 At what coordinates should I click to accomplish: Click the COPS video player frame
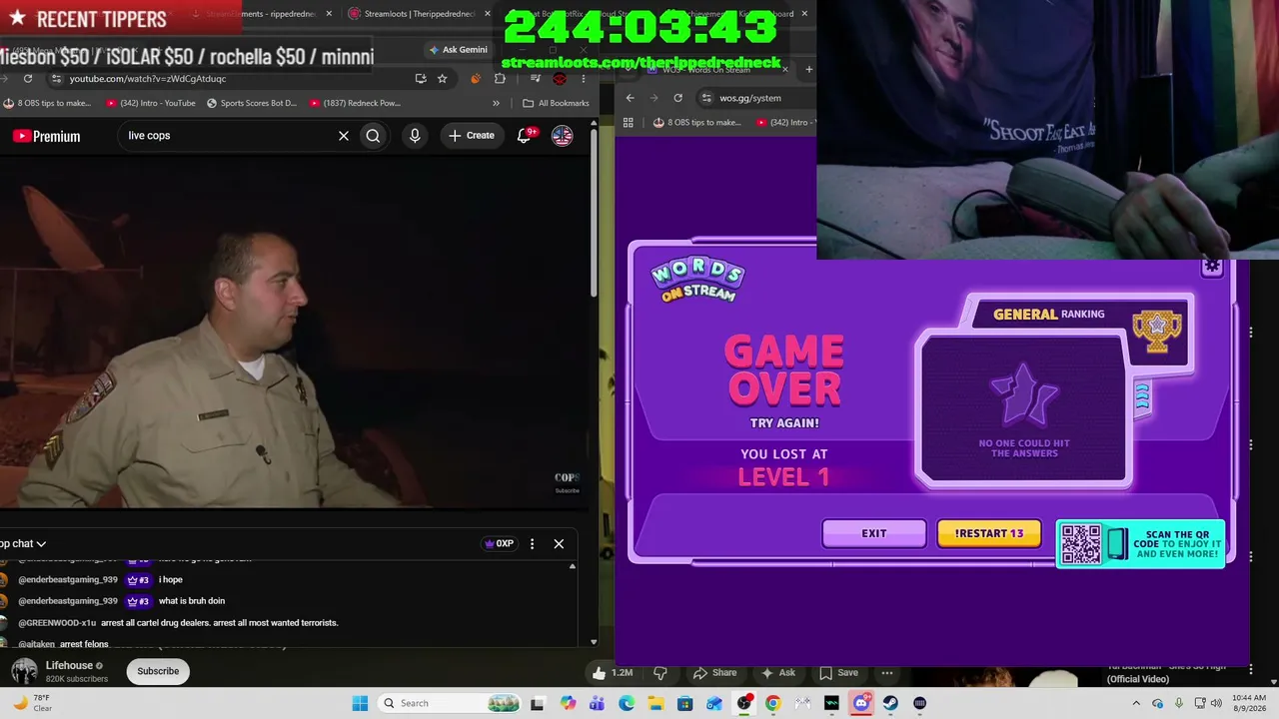coord(294,333)
